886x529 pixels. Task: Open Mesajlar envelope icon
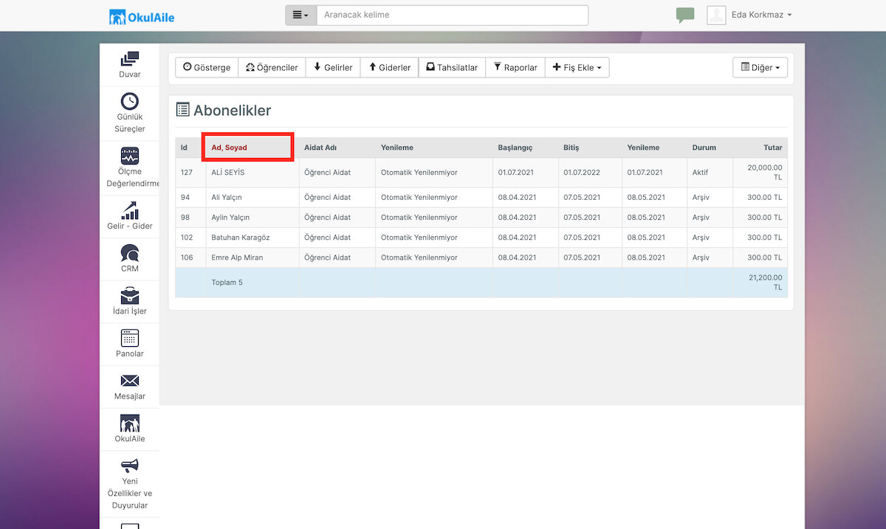[130, 381]
